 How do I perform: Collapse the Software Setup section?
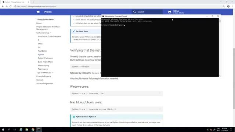pyautogui.click(x=44, y=33)
